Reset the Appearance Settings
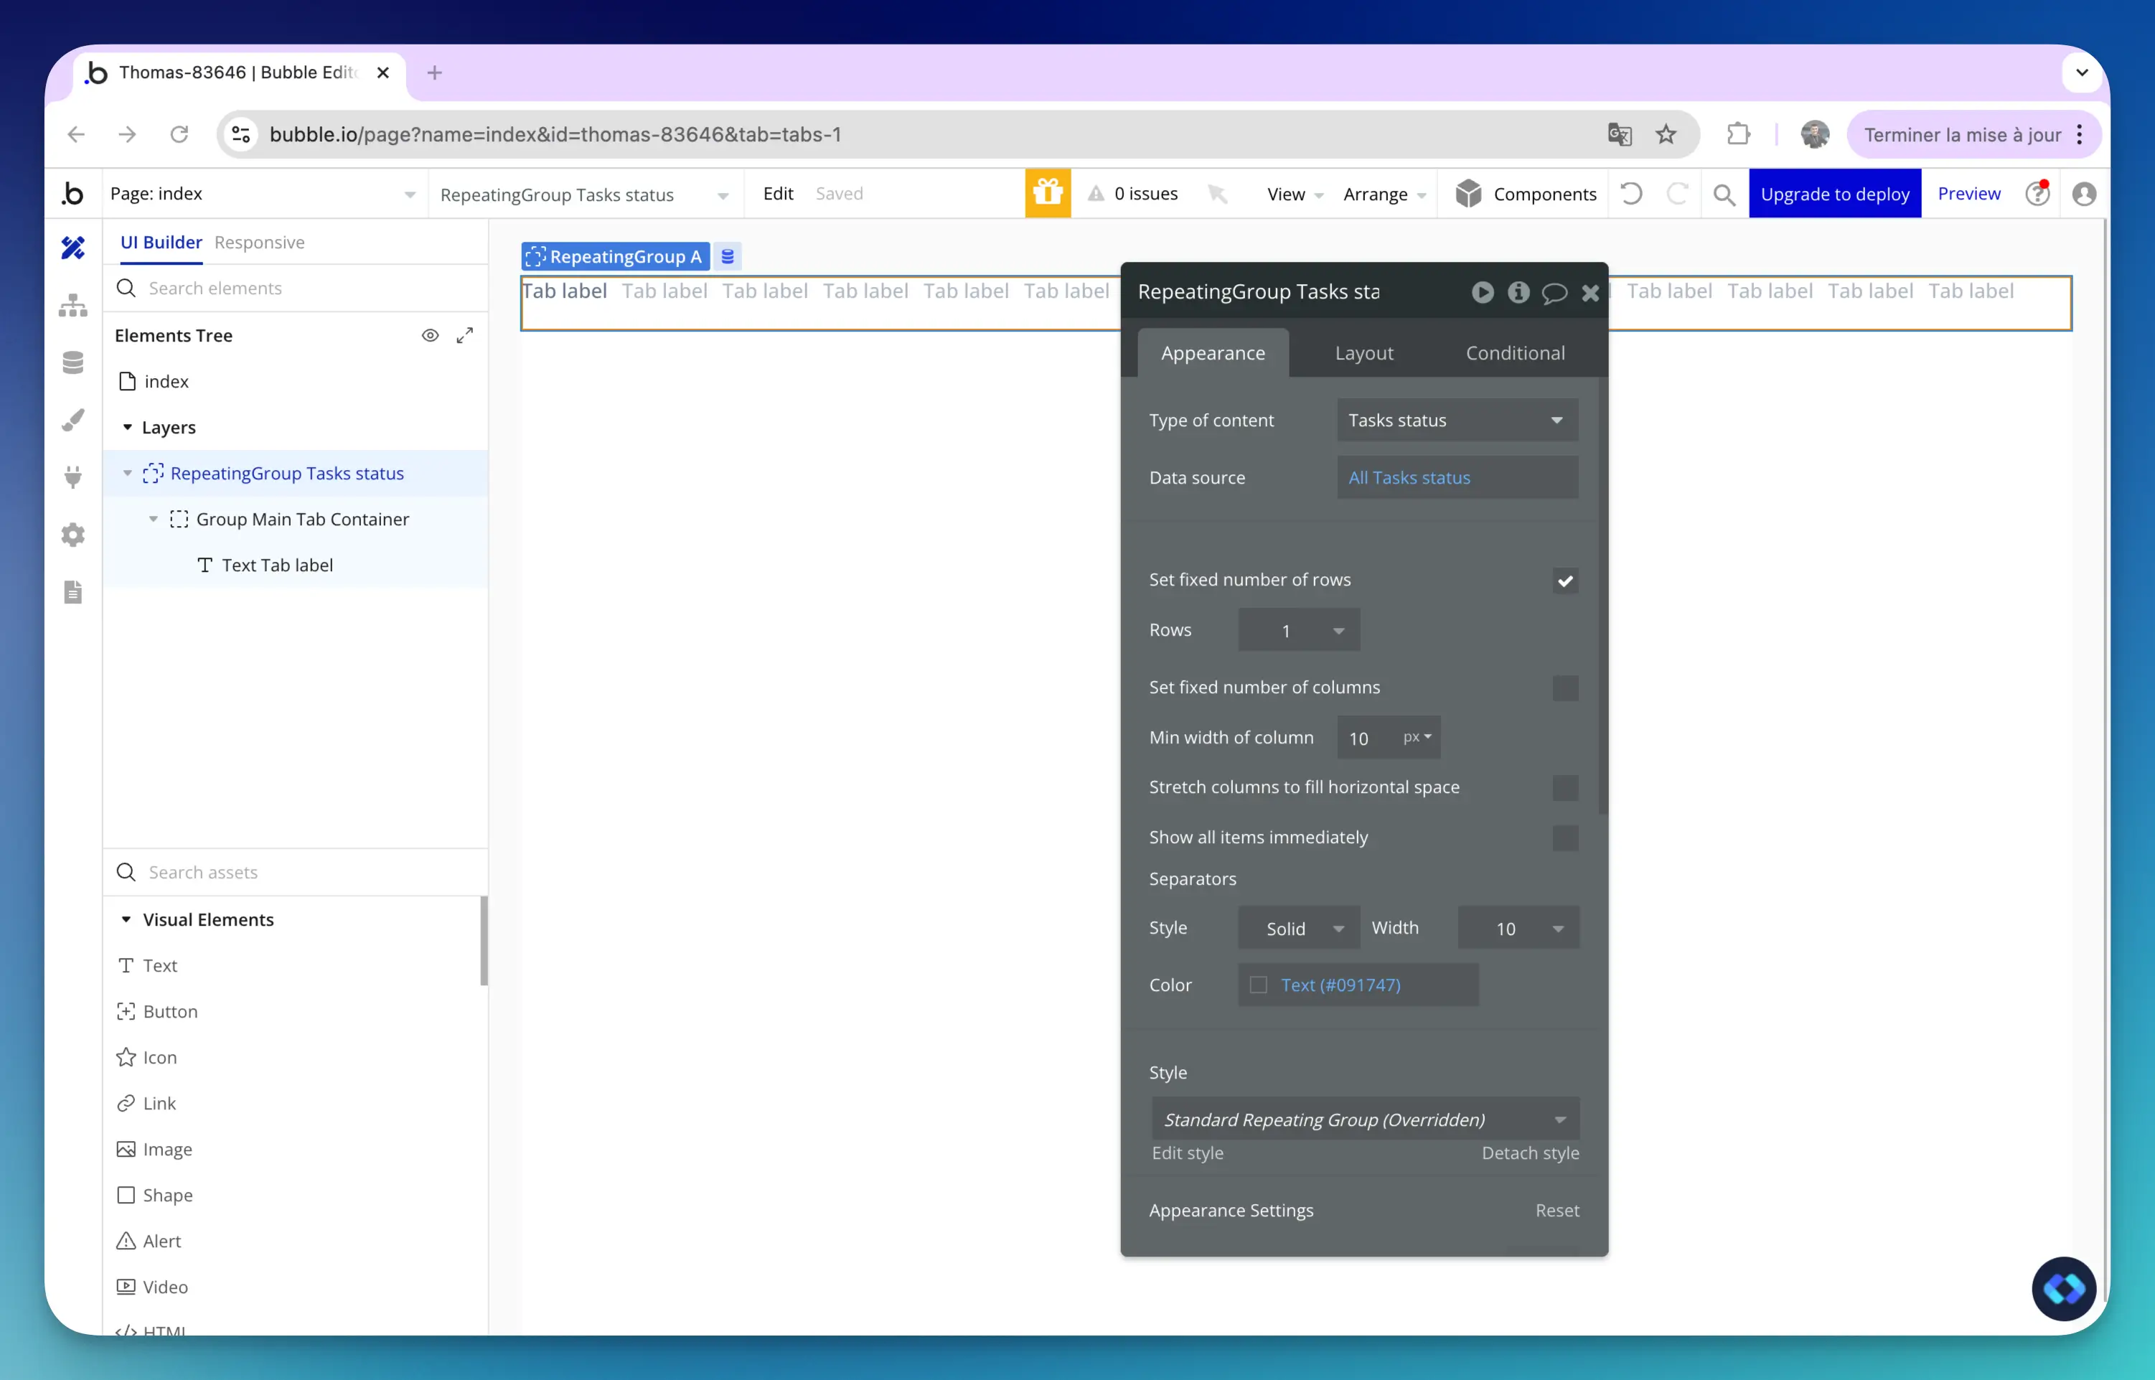2155x1380 pixels. point(1557,1211)
